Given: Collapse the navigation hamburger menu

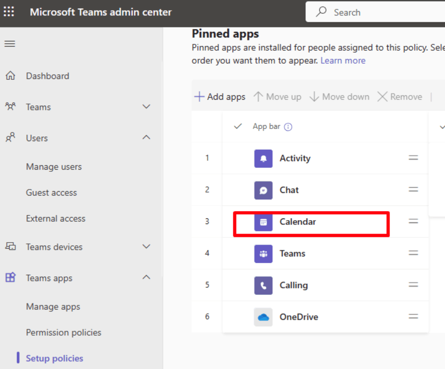Looking at the screenshot, I should click(10, 44).
